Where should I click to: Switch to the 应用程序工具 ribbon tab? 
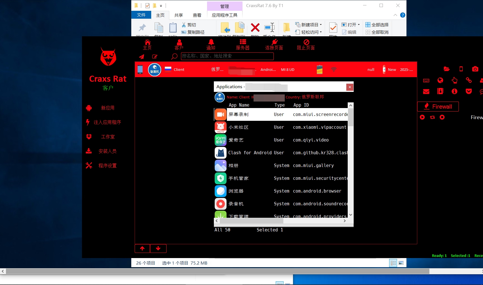(225, 15)
